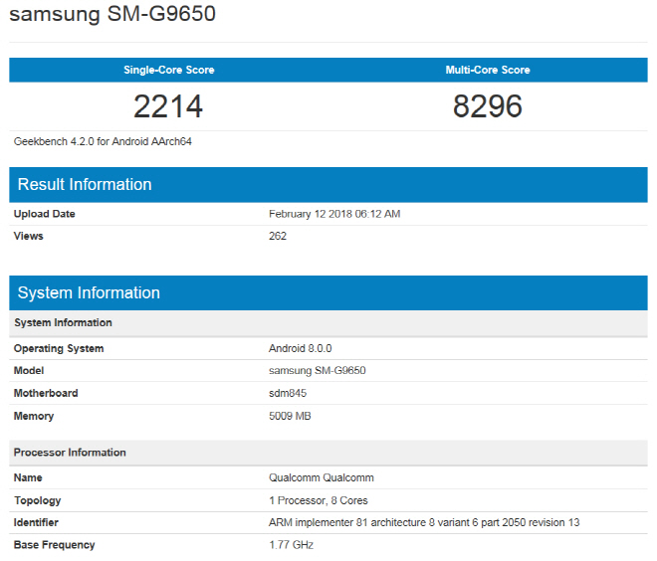
Task: Select the single-core score 2214
Action: tap(168, 106)
